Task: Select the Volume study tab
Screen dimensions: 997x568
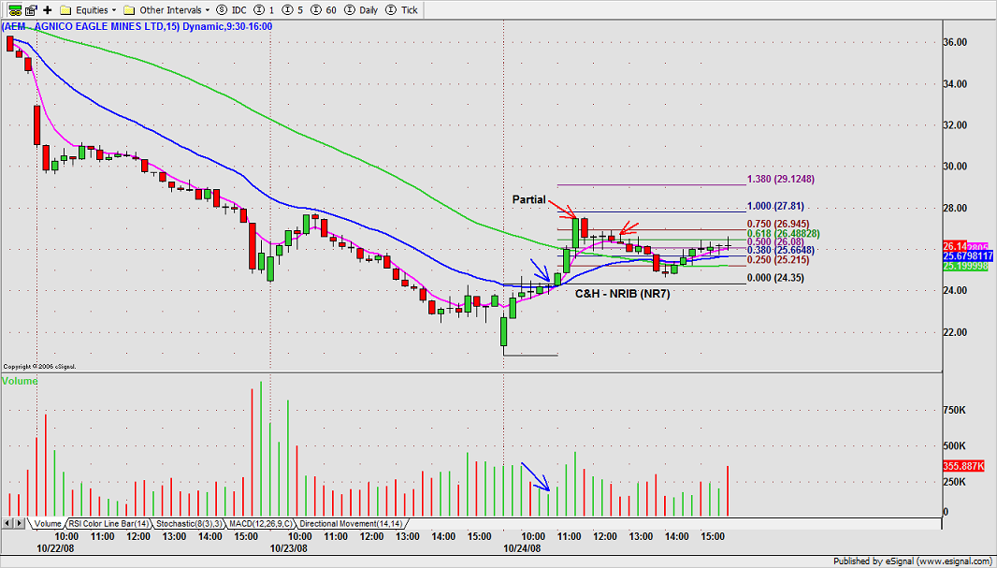Action: [48, 523]
